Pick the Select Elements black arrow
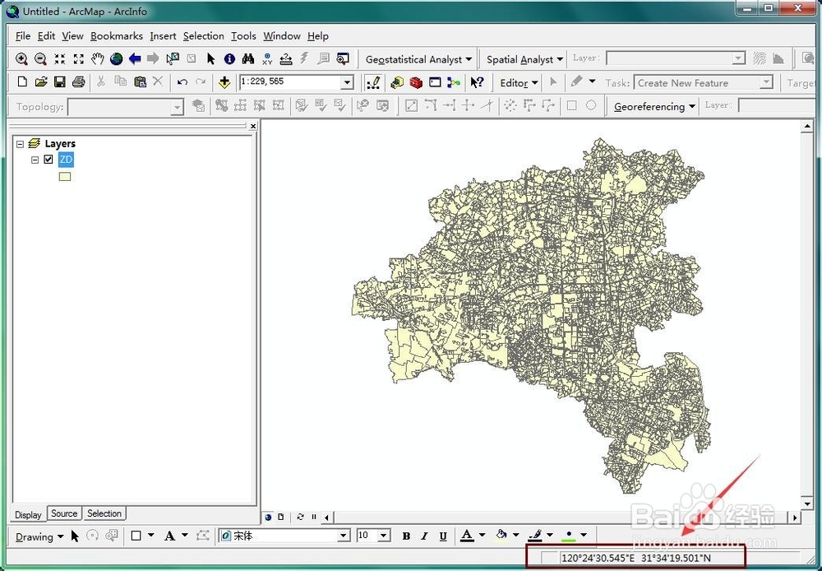The height and width of the screenshot is (571, 822). tap(210, 58)
